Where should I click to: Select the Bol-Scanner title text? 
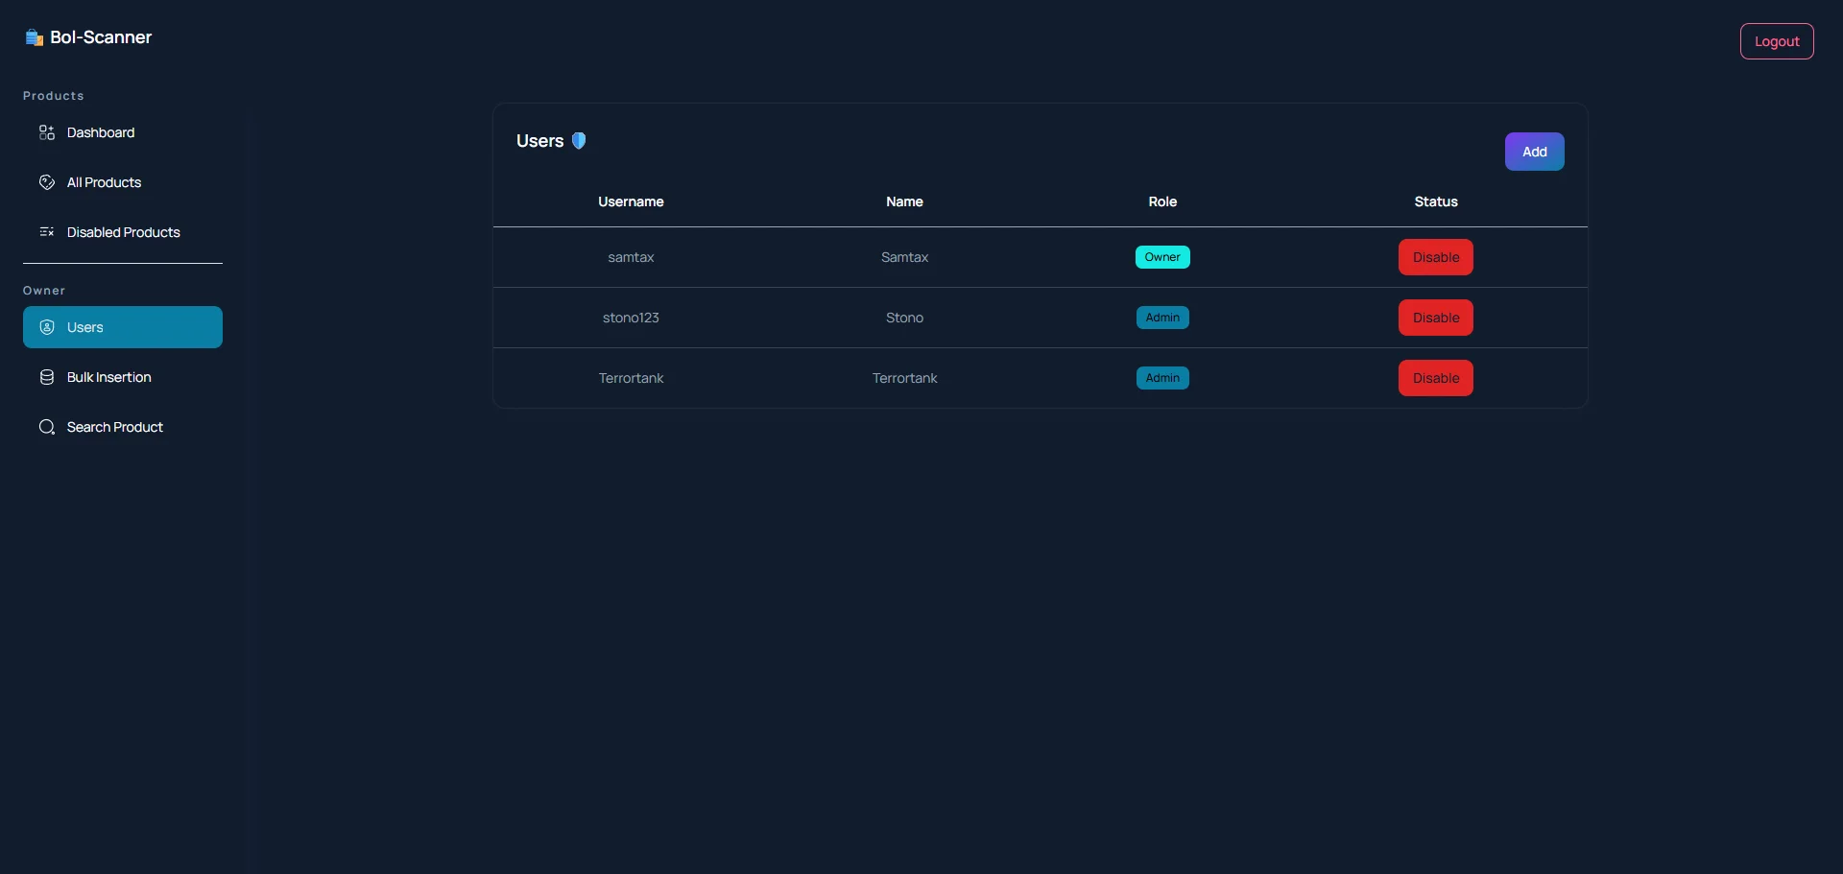101,37
